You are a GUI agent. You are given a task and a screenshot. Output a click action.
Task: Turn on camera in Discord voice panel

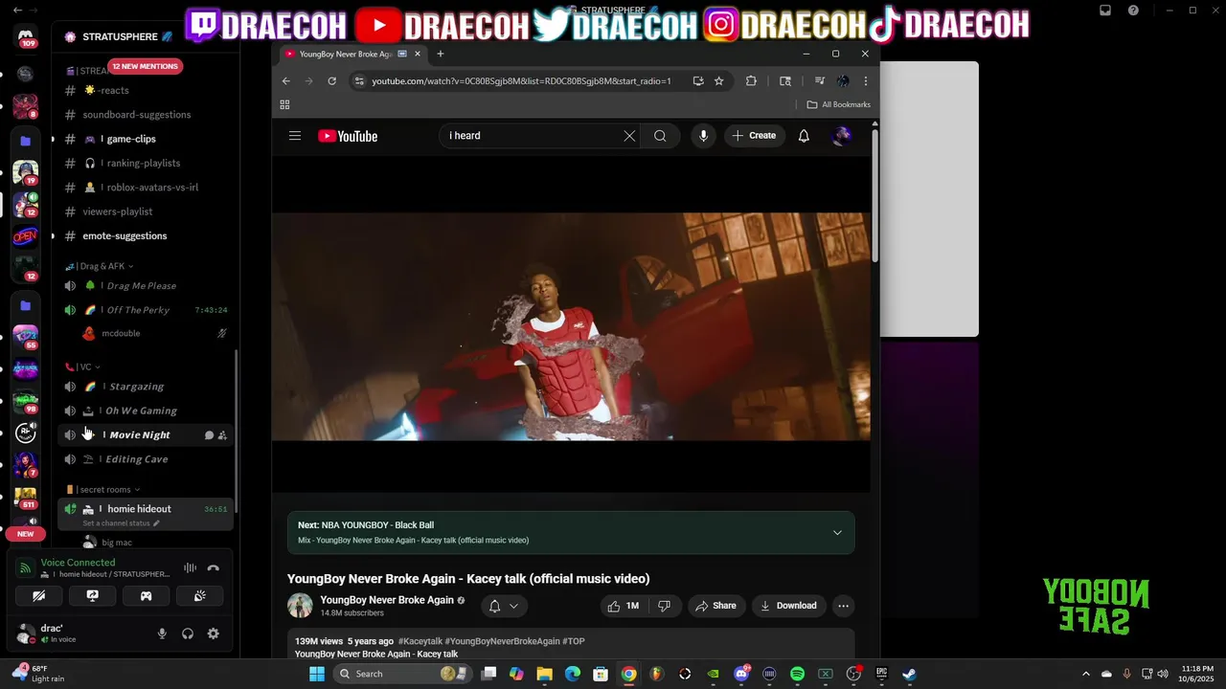click(x=38, y=595)
